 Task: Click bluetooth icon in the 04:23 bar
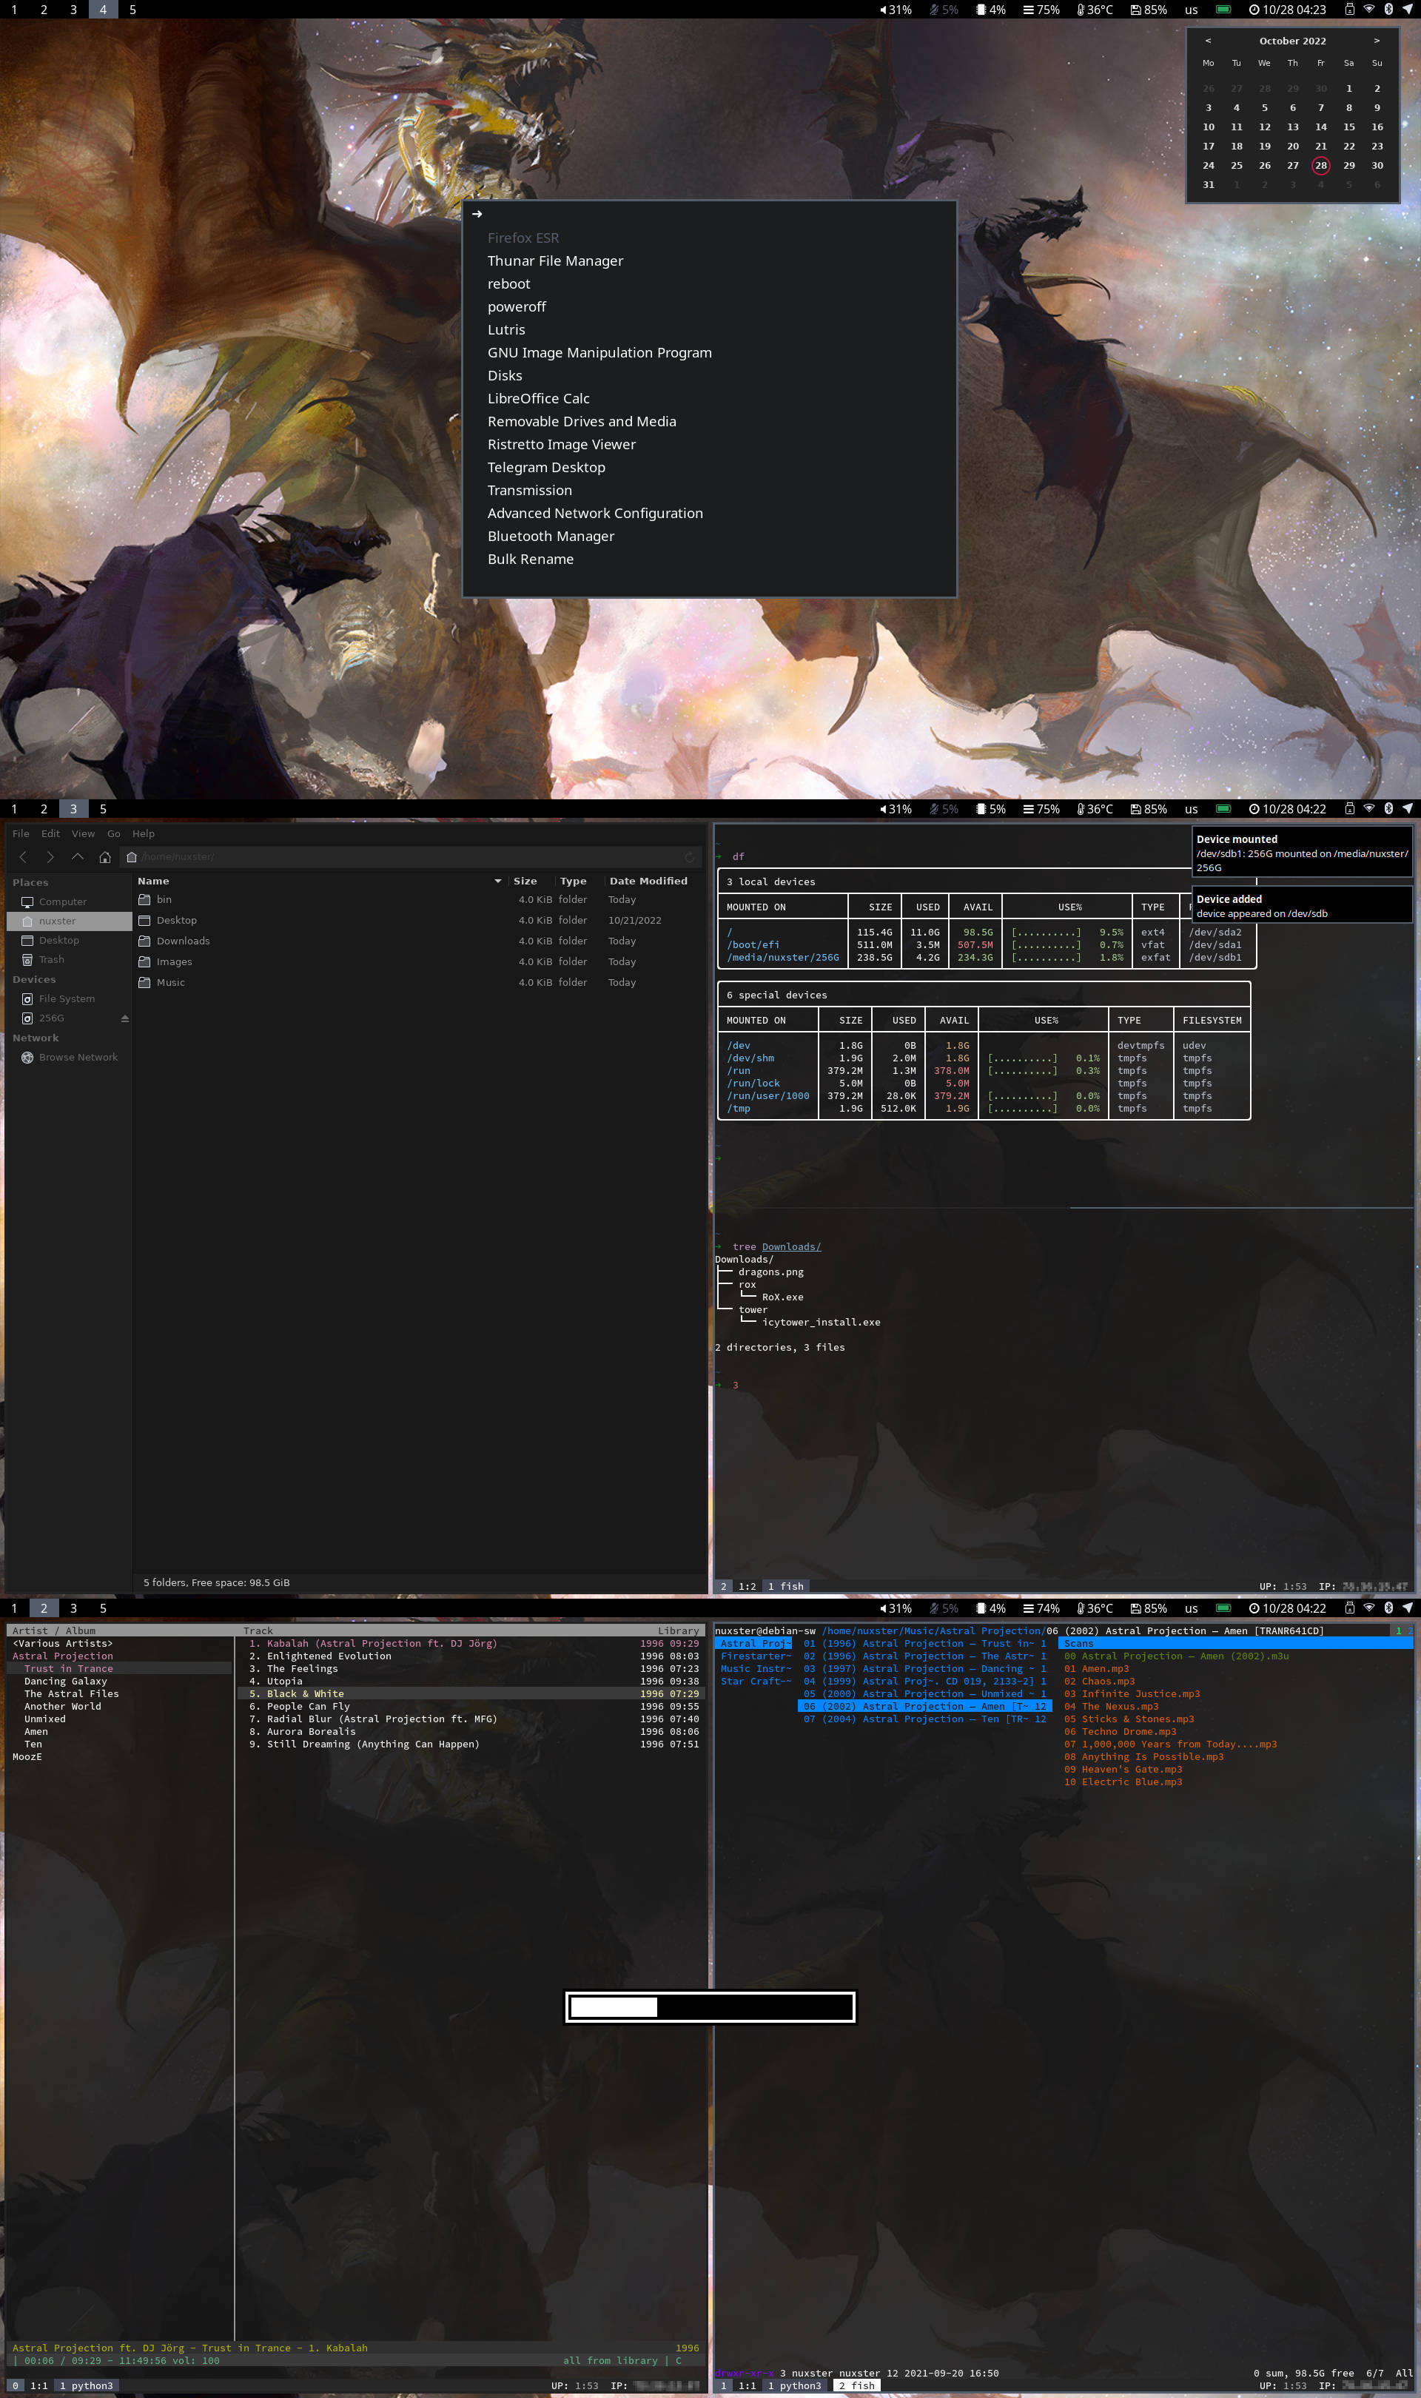click(1388, 10)
